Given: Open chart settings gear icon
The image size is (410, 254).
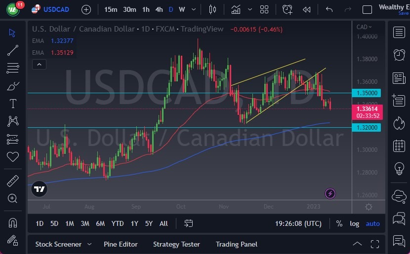Looking at the screenshot, I should 369,207.
